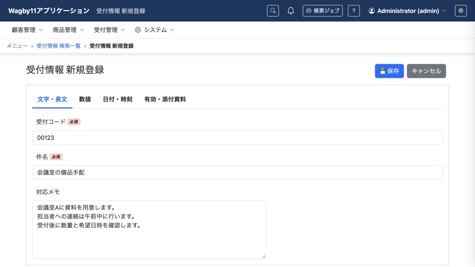Switch to the 有効・添付資料 tab
This screenshot has height=267, width=475.
click(165, 99)
